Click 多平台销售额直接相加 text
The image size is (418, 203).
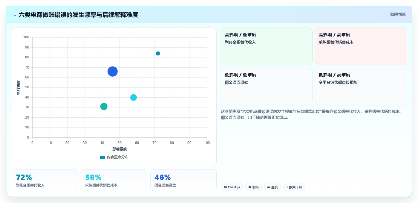338,82
